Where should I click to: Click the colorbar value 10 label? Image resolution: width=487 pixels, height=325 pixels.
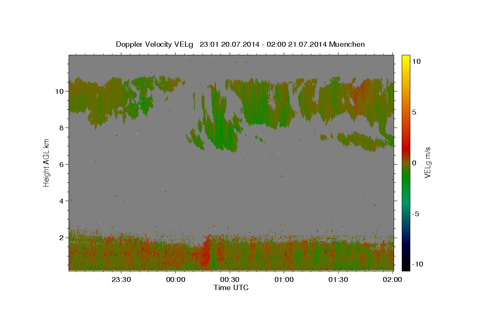point(416,61)
